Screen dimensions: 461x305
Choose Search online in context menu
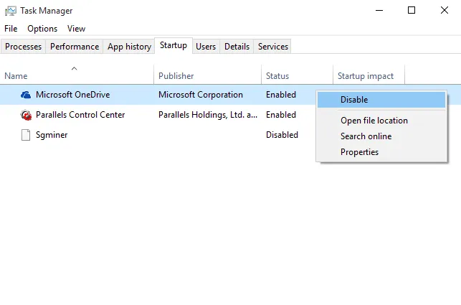tap(381, 136)
